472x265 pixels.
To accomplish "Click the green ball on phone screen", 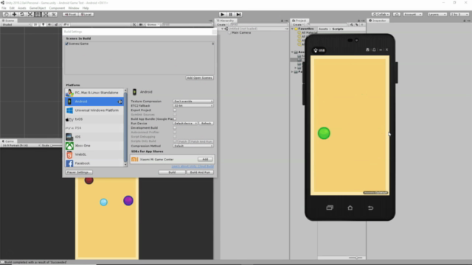I will coord(324,133).
